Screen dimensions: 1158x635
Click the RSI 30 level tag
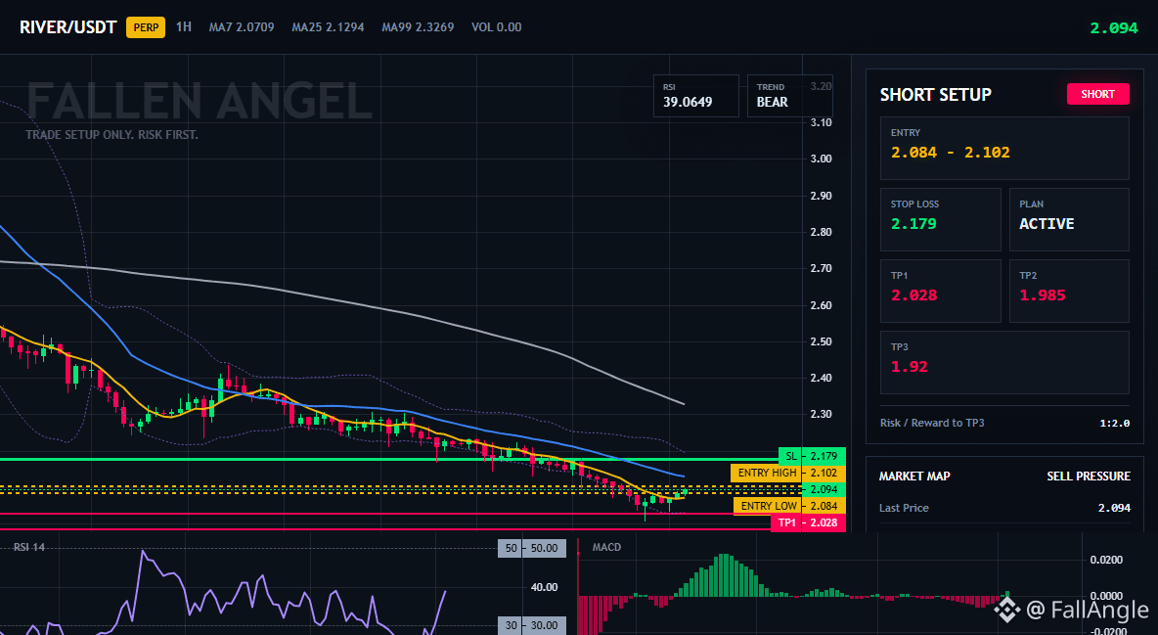tap(532, 625)
